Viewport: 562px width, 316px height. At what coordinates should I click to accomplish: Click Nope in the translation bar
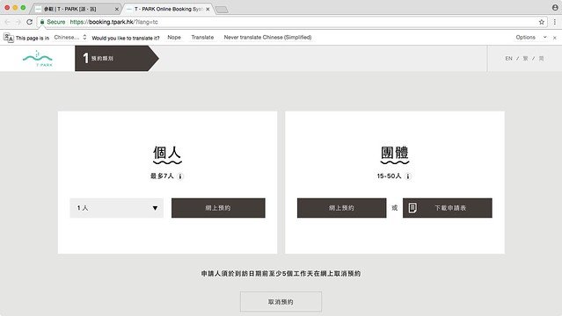coord(174,37)
